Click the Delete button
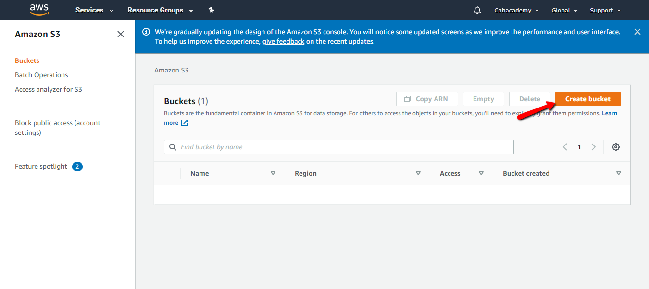Image resolution: width=649 pixels, height=289 pixels. pos(530,99)
